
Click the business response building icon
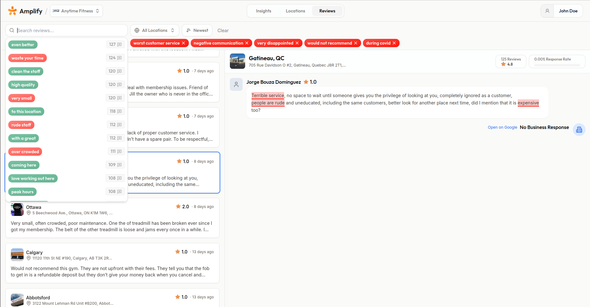pyautogui.click(x=579, y=130)
